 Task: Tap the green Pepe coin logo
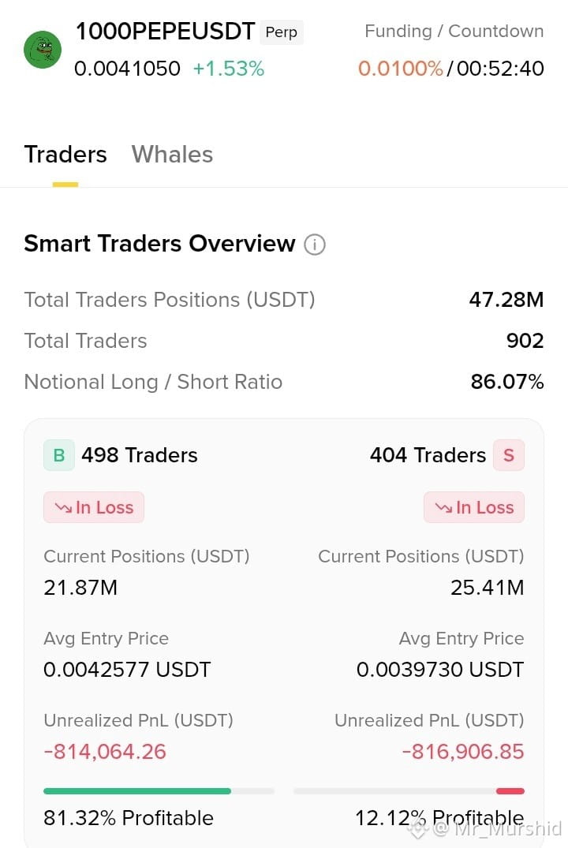[43, 50]
